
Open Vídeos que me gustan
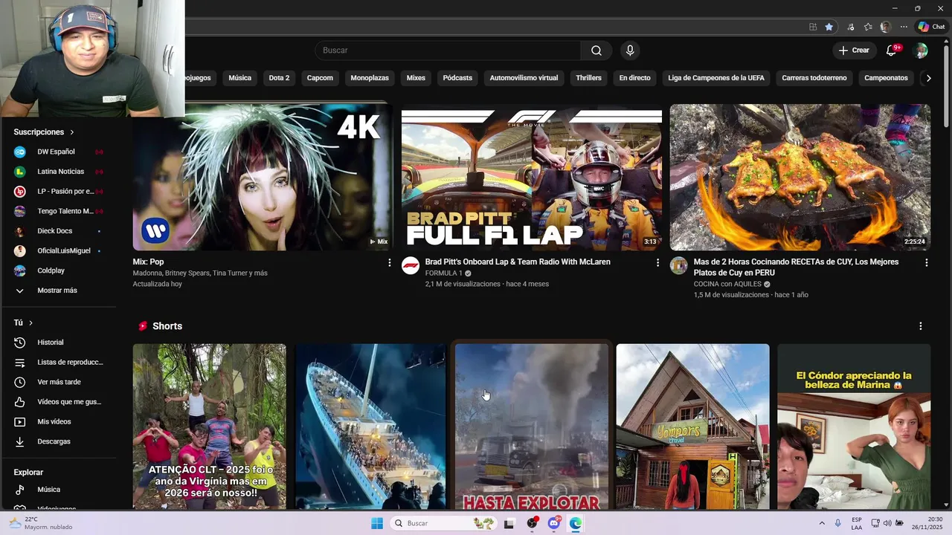pyautogui.click(x=59, y=402)
